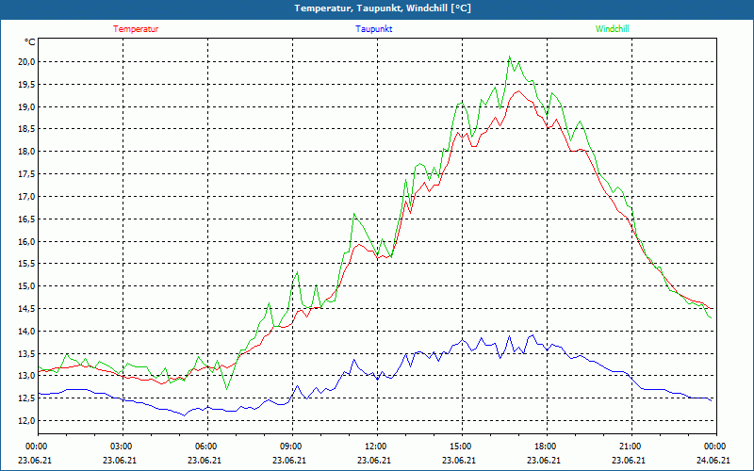Screen dimensions: 754x471
Task: Click the 14,0 y-axis value
Action: pyautogui.click(x=27, y=331)
